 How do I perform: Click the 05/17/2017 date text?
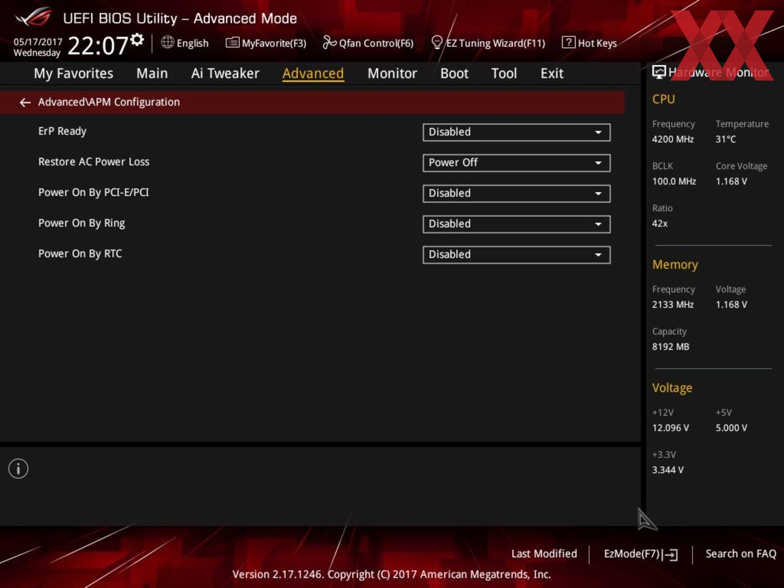pyautogui.click(x=38, y=42)
